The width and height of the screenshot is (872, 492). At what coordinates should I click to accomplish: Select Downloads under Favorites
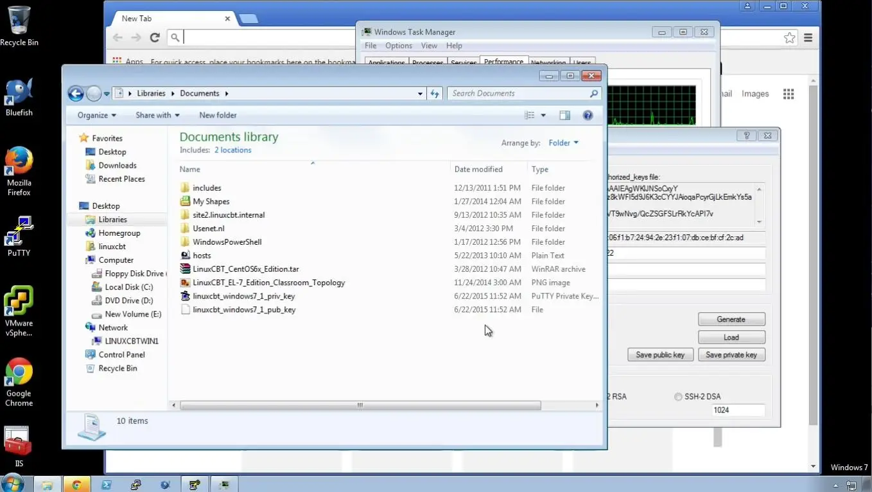point(118,166)
